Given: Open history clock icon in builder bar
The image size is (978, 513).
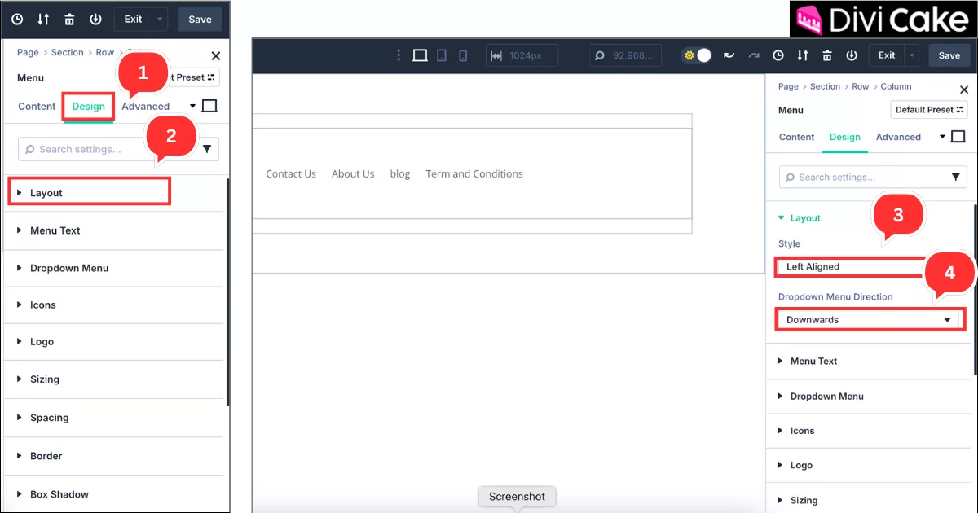Looking at the screenshot, I should [778, 55].
